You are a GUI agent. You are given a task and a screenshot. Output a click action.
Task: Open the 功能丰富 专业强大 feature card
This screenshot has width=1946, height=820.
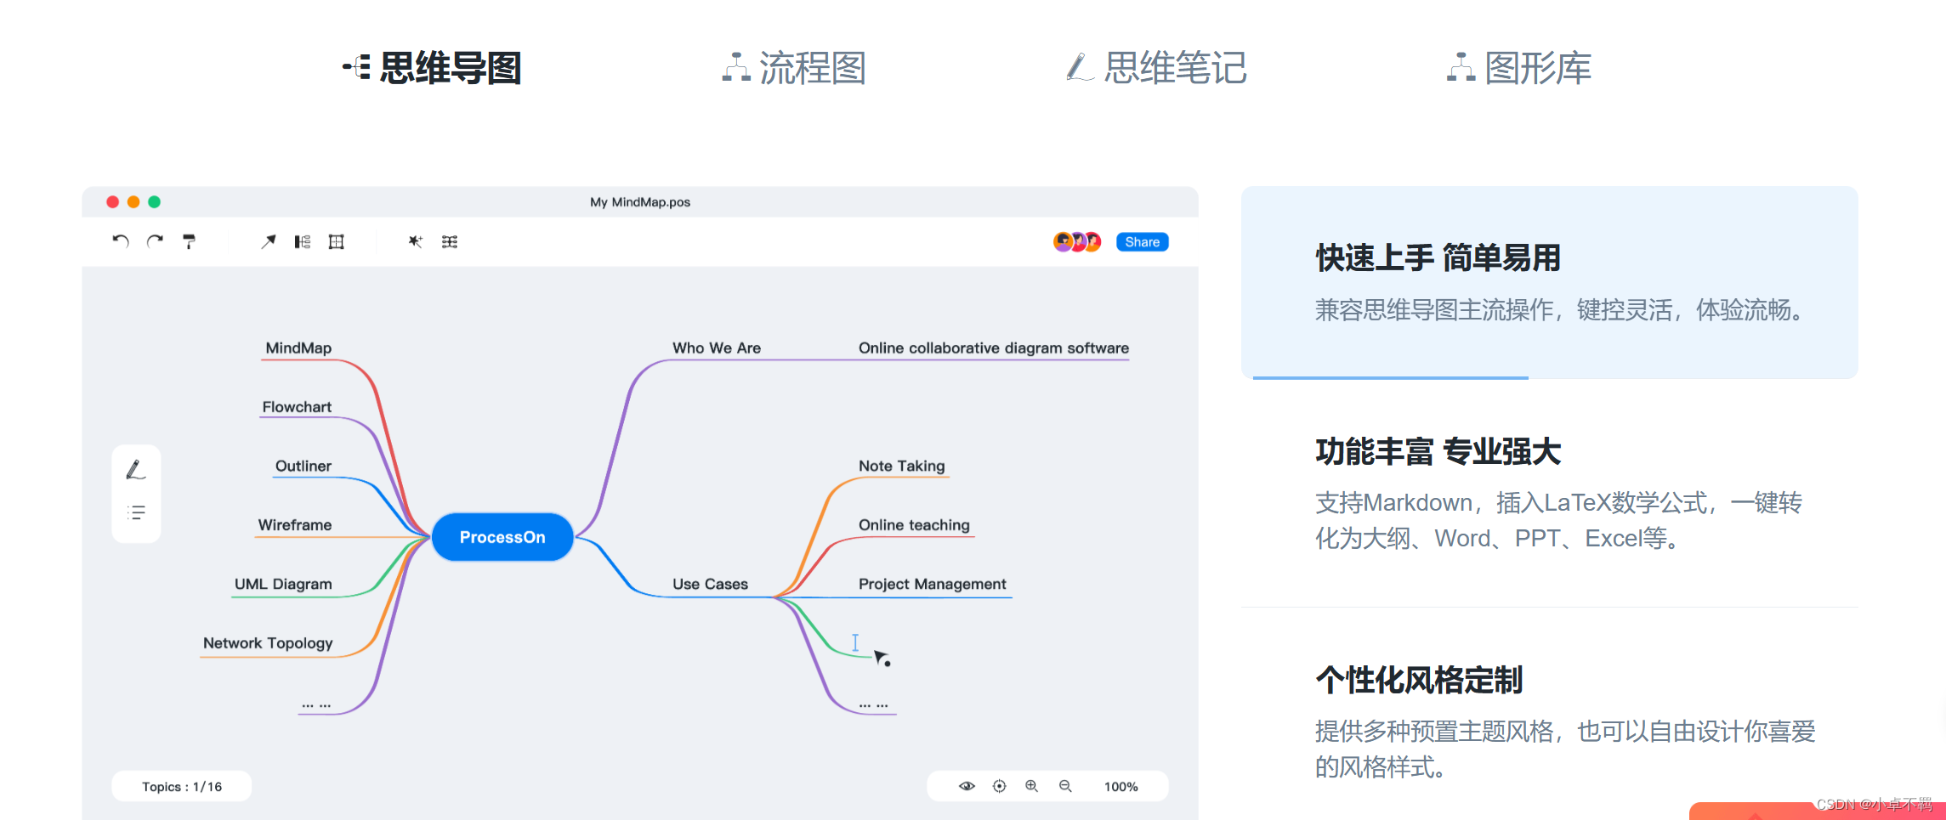(x=1549, y=493)
